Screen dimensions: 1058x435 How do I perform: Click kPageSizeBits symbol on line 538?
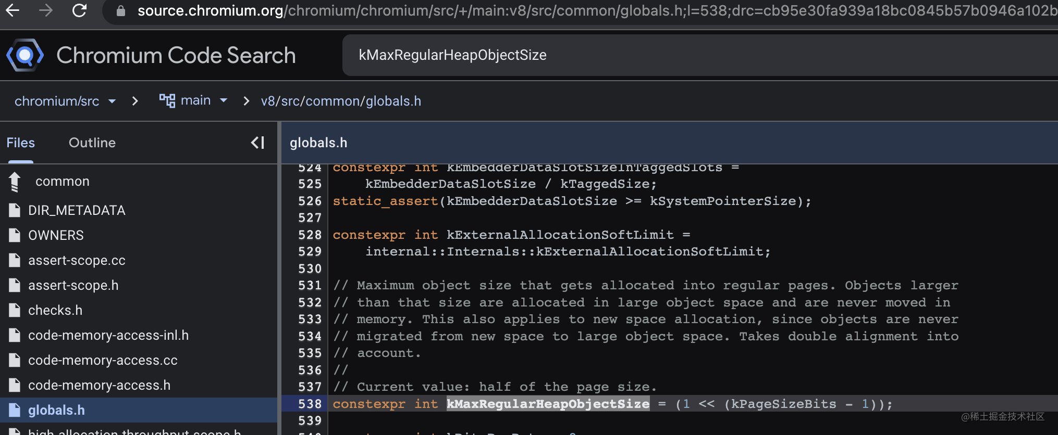784,404
